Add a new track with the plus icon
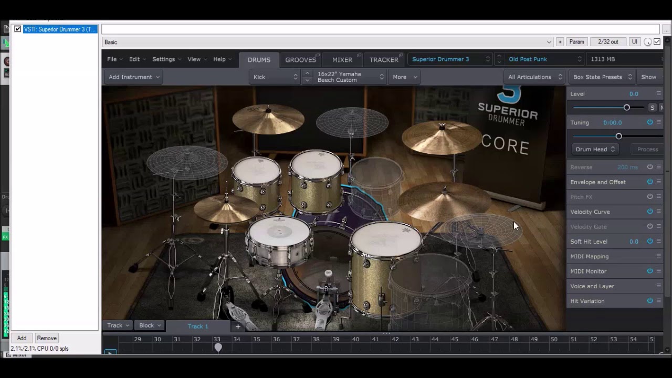 (x=237, y=326)
